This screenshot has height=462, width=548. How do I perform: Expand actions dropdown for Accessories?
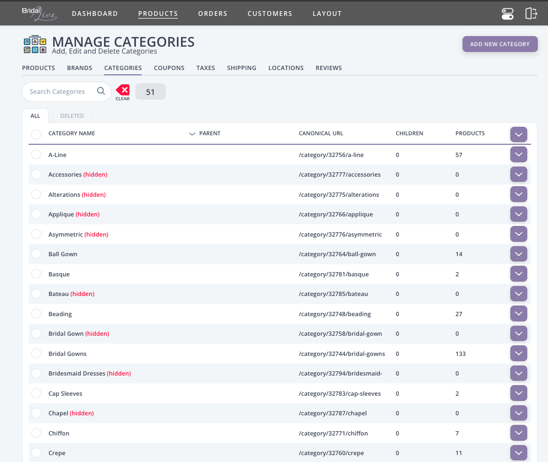(519, 175)
